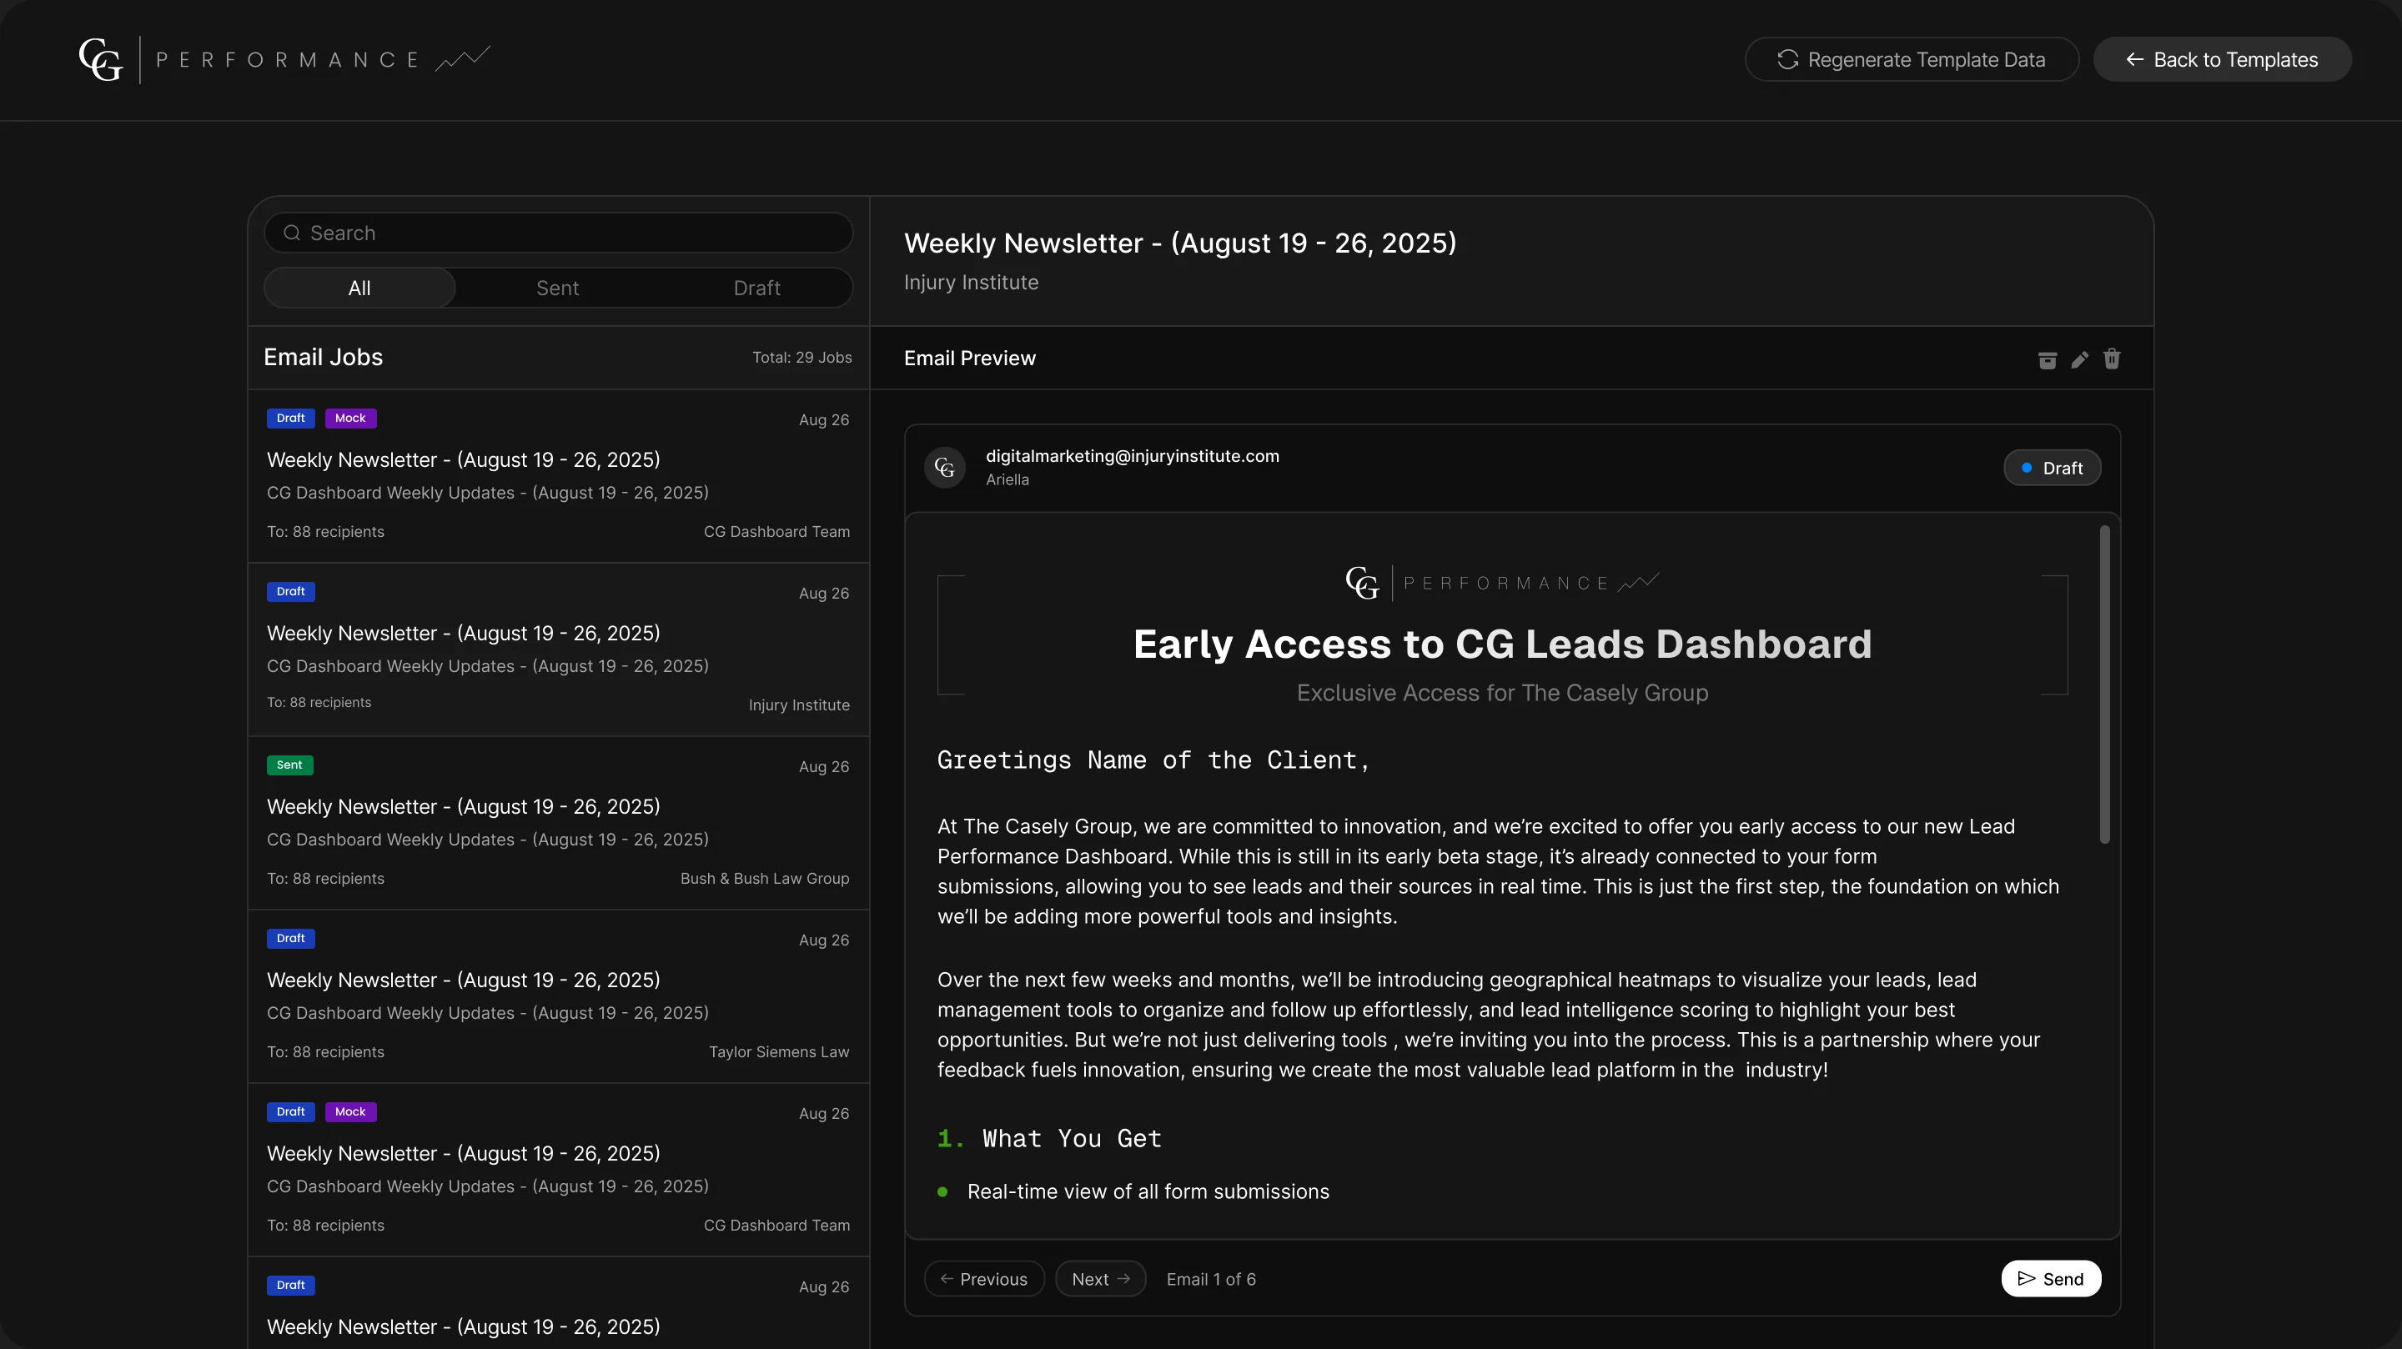This screenshot has width=2402, height=1349.
Task: Click the archive icon in Email Preview
Action: coord(2047,360)
